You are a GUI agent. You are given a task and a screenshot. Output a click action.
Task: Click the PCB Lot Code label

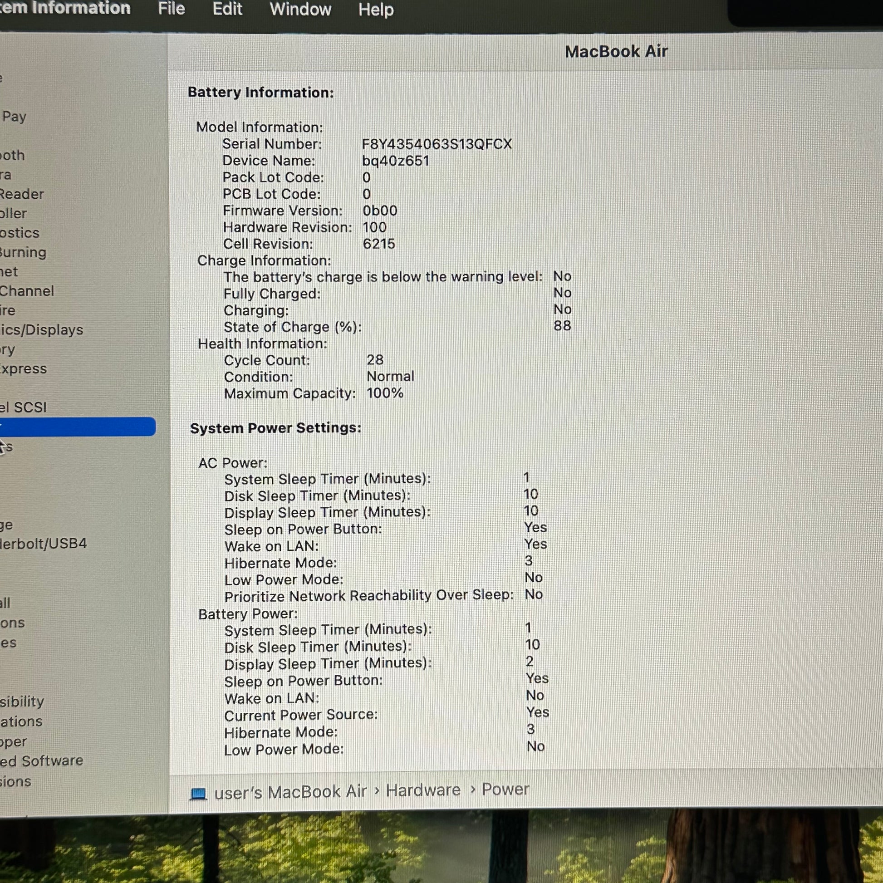click(x=272, y=194)
